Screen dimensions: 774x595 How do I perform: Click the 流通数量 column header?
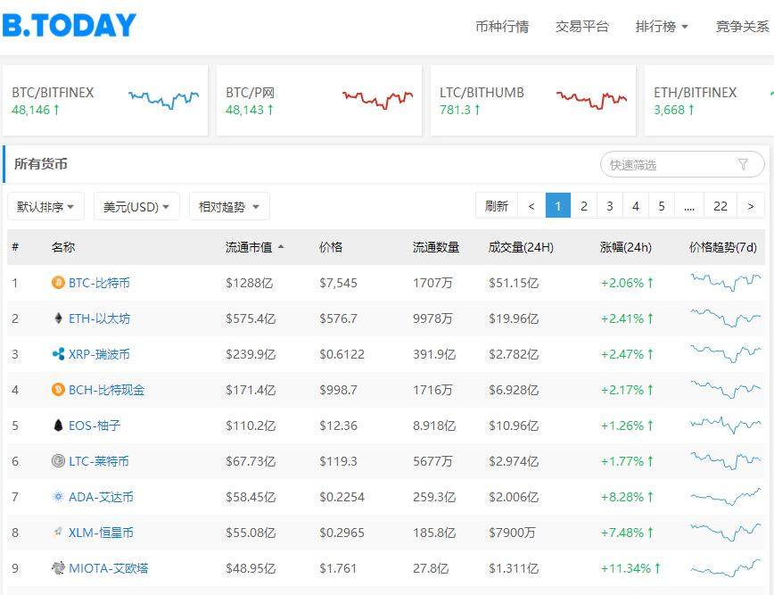click(436, 247)
